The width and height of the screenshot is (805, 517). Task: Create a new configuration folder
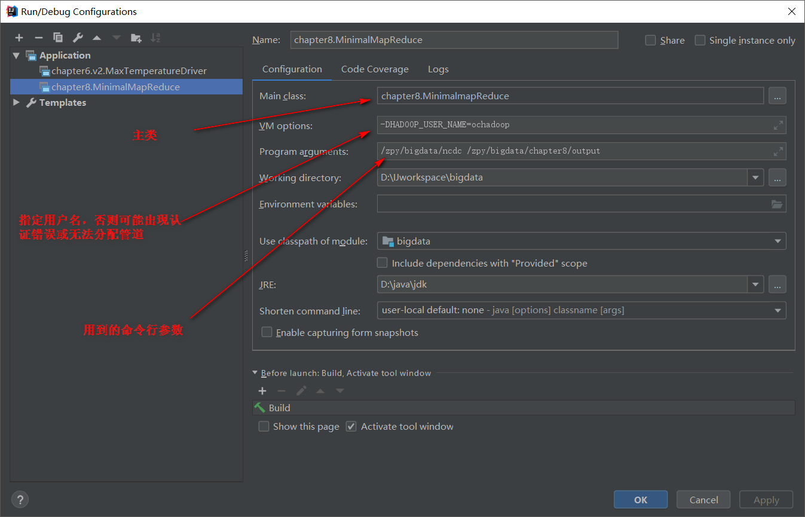pos(136,37)
